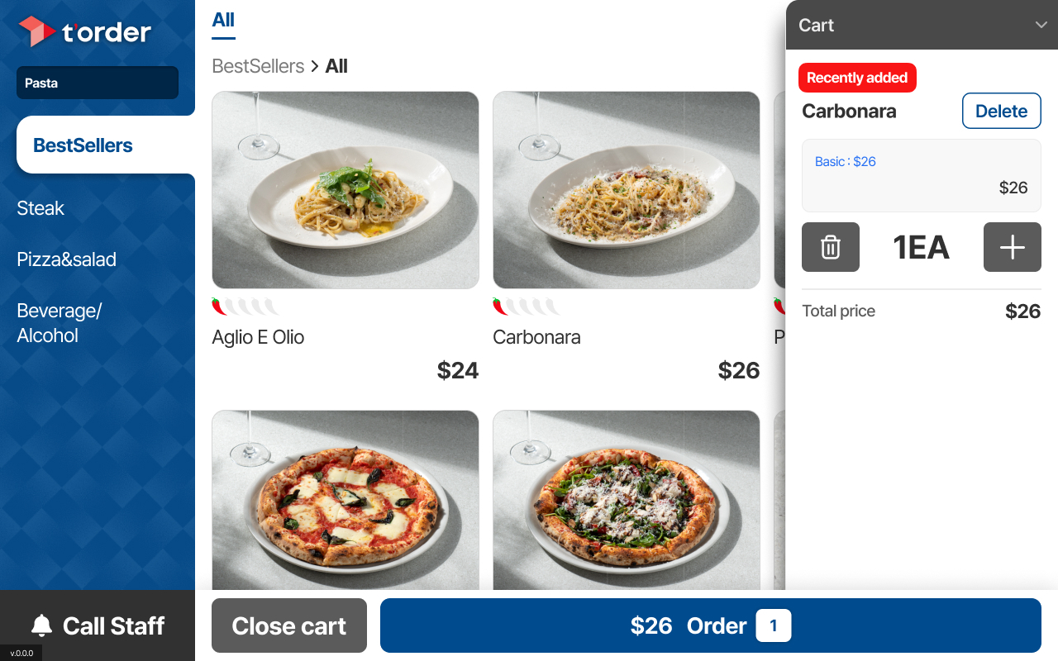Select the All tab

click(x=223, y=20)
